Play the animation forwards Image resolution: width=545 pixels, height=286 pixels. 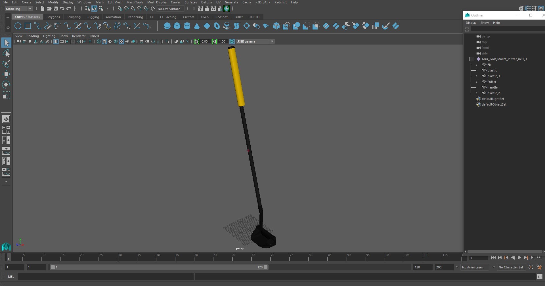click(x=519, y=258)
